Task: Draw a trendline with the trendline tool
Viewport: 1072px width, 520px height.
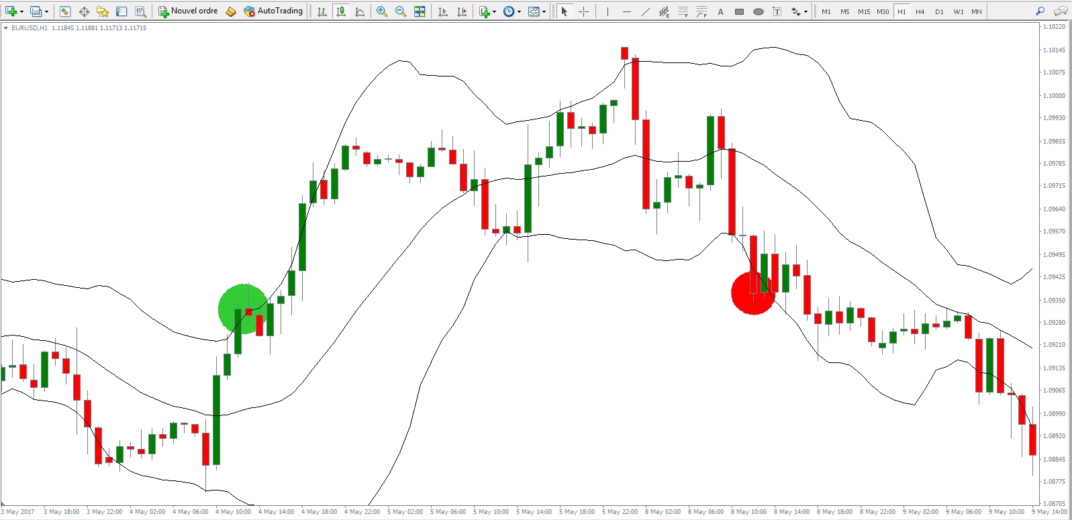Action: [645, 11]
